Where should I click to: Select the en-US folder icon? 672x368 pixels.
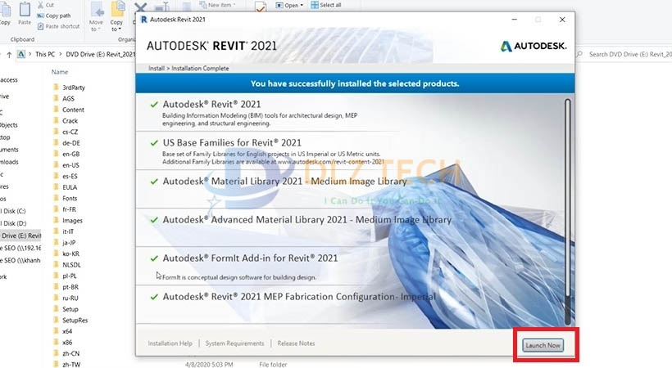56,164
